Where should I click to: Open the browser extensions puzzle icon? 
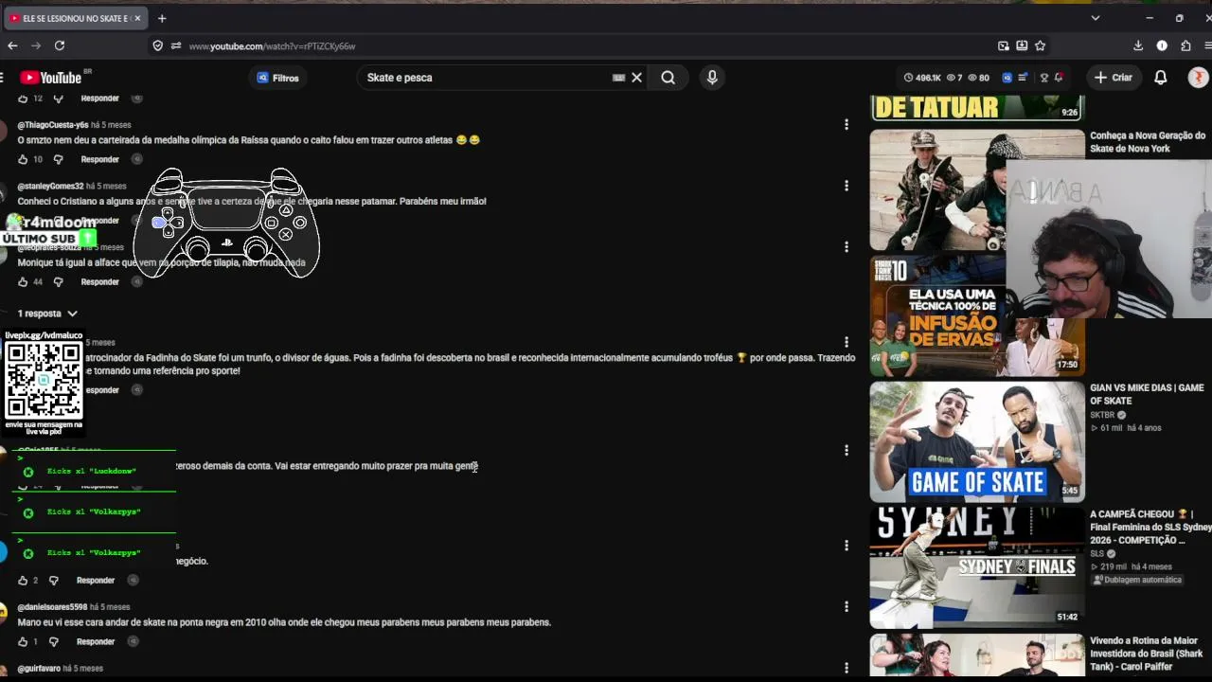(x=1185, y=45)
